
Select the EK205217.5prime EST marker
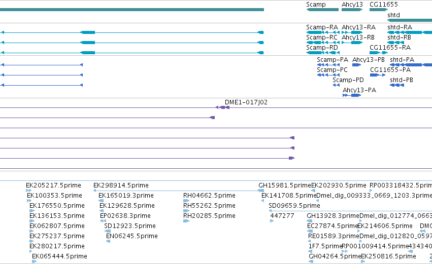(x=28, y=191)
